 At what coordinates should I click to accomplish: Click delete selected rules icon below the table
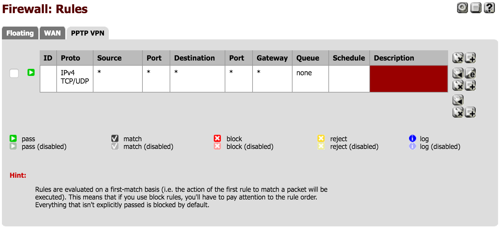[x=458, y=112]
